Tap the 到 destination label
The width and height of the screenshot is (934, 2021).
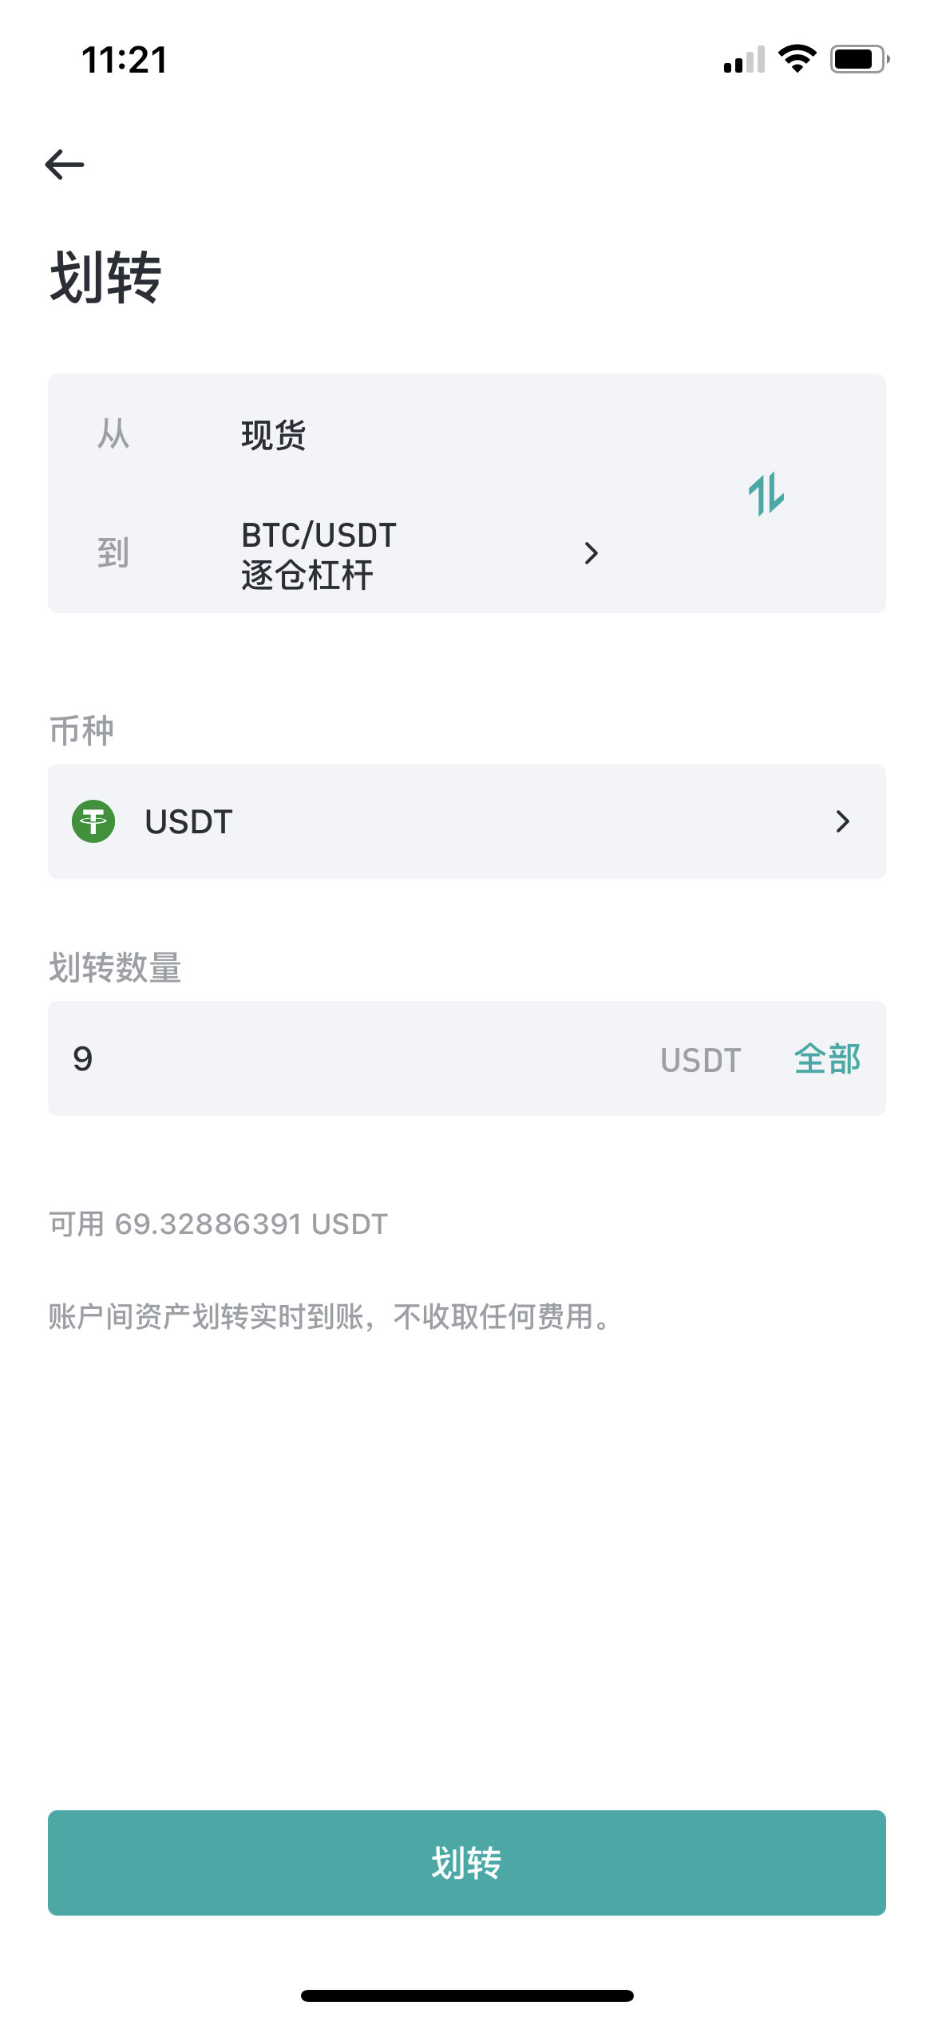click(113, 552)
